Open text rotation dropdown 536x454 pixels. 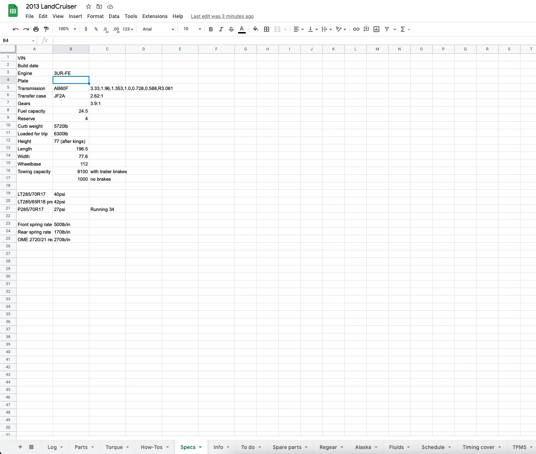[x=341, y=29]
